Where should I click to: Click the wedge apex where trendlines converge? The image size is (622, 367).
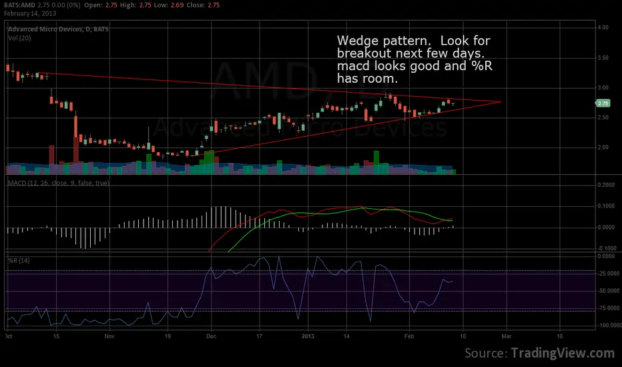(501, 102)
